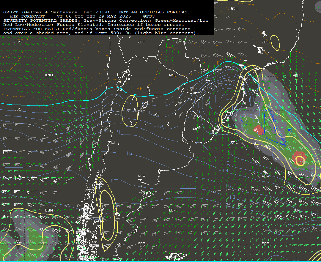Click the 'GFS3' model label
Screen dimensions: 321x262
pos(149,16)
